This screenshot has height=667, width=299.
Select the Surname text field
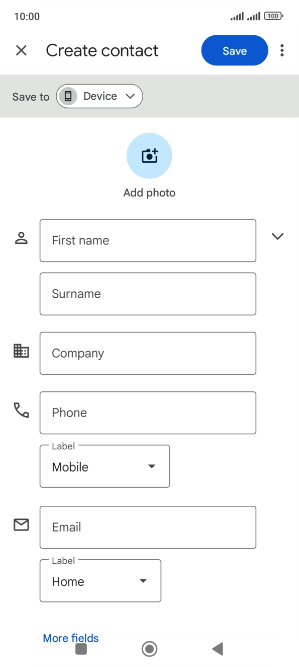148,294
